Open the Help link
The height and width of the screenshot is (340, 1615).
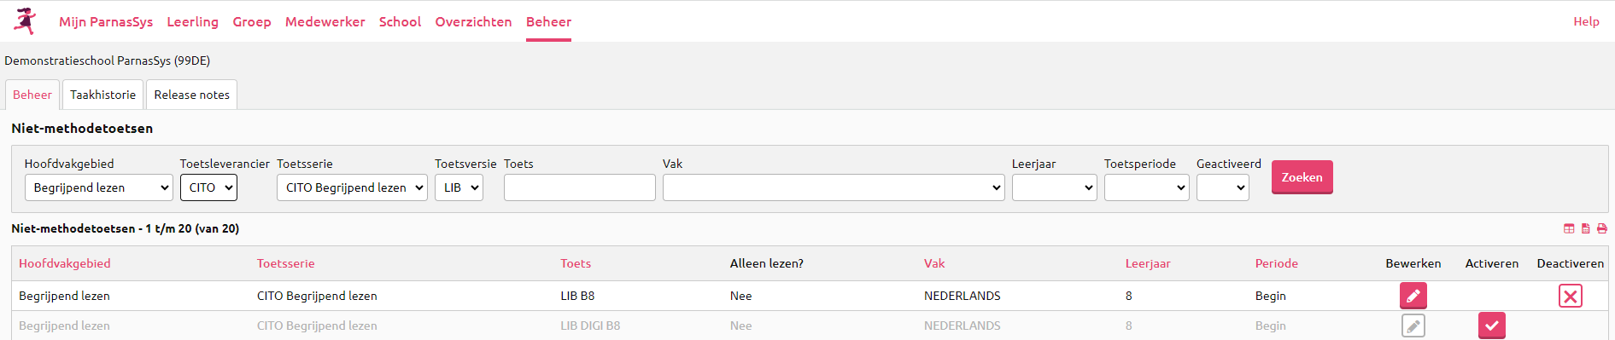(1586, 21)
